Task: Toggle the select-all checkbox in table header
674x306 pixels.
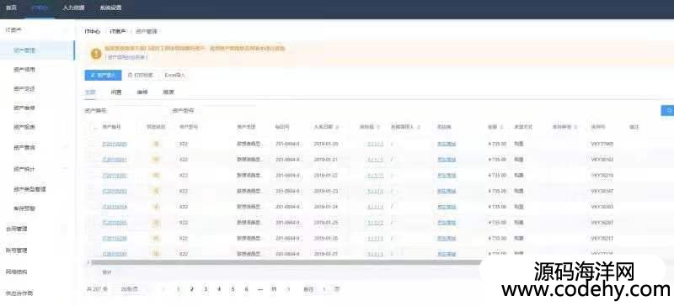Action: coord(92,127)
